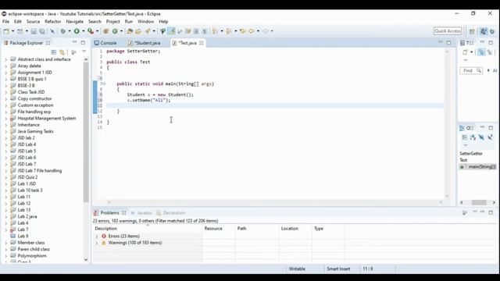
Task: Add new task in Task List
Action: coord(465,52)
